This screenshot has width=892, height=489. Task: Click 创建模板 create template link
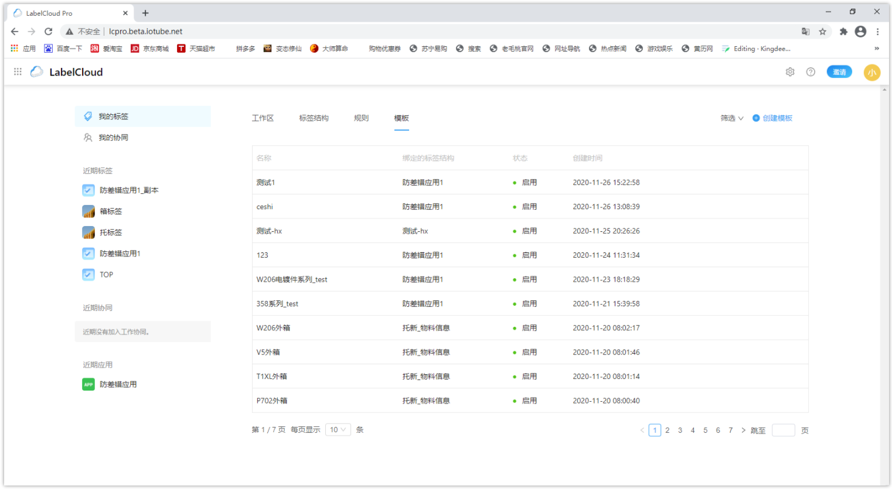click(x=772, y=118)
